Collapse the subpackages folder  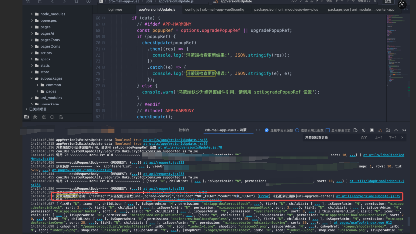(32, 79)
